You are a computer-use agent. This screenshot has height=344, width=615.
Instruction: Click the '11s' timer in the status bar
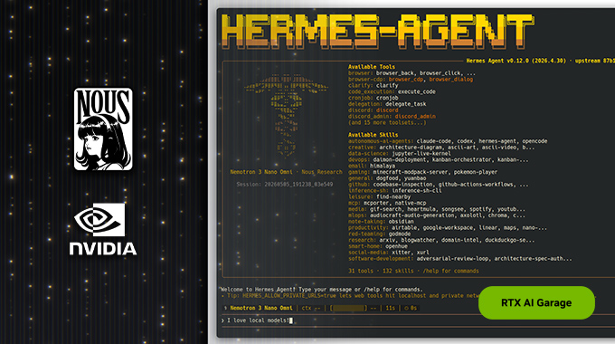coord(391,309)
